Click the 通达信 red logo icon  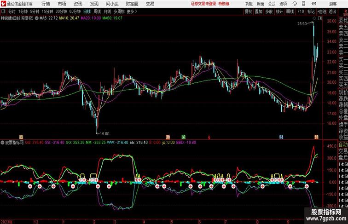click(3, 4)
